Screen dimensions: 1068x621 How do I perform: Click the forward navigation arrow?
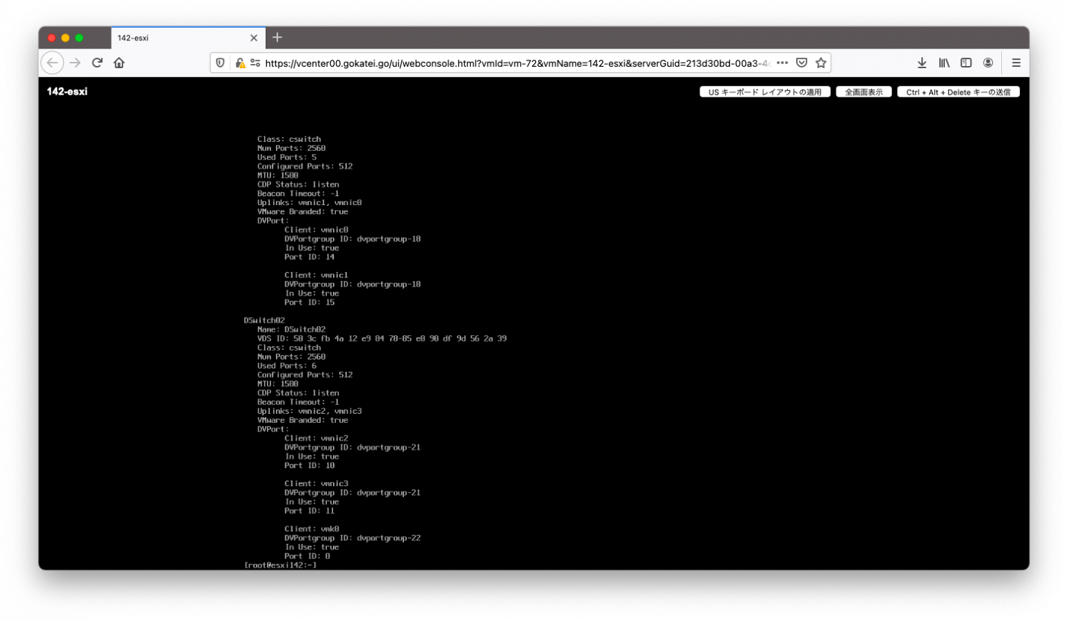(75, 62)
